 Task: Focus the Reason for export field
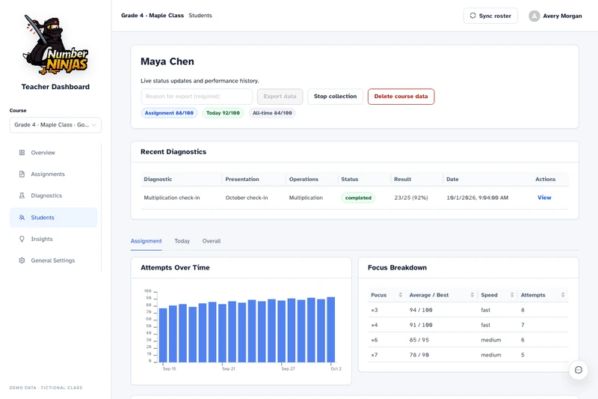point(197,97)
